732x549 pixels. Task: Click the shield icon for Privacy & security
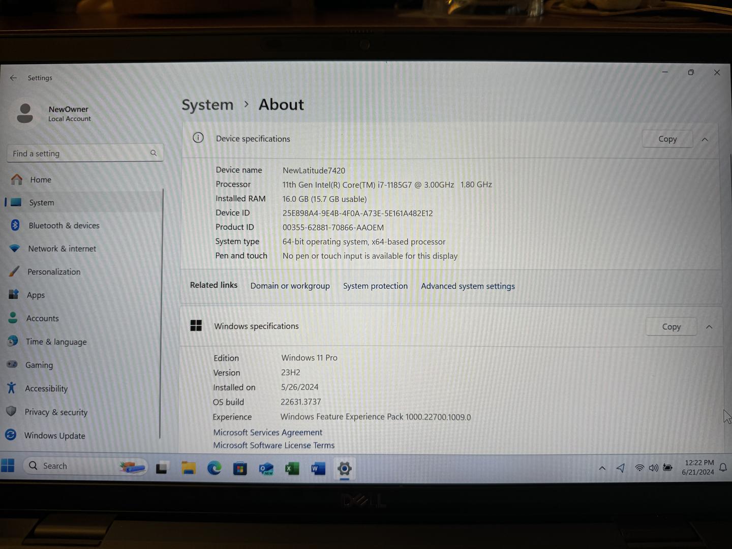(11, 411)
